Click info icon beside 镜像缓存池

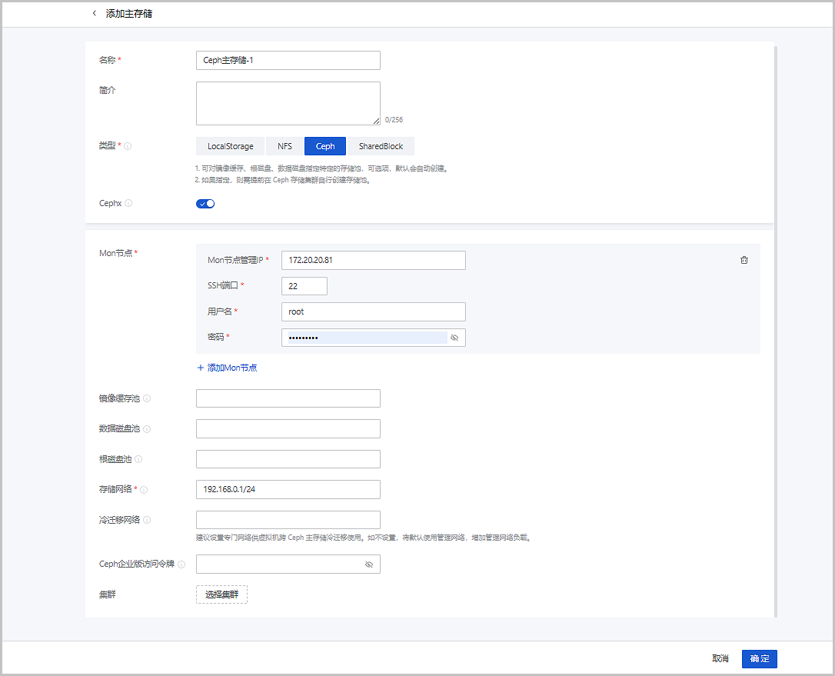[147, 398]
